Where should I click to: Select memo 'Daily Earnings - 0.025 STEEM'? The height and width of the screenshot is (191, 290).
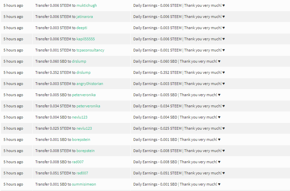coord(157,128)
